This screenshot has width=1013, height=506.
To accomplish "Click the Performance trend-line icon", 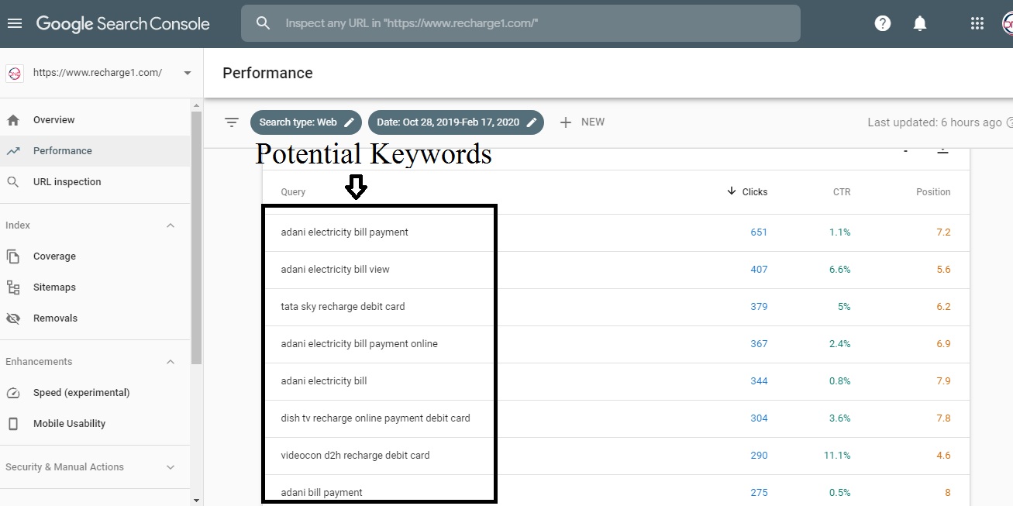I will pos(13,151).
